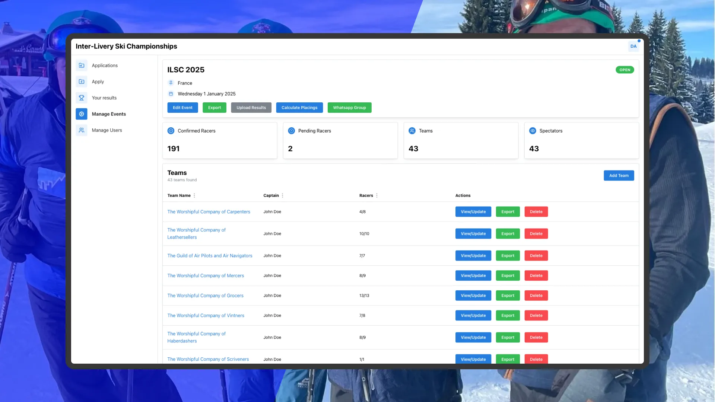Sort the table by Team Name
Viewport: 715px width, 402px height.
click(194, 195)
